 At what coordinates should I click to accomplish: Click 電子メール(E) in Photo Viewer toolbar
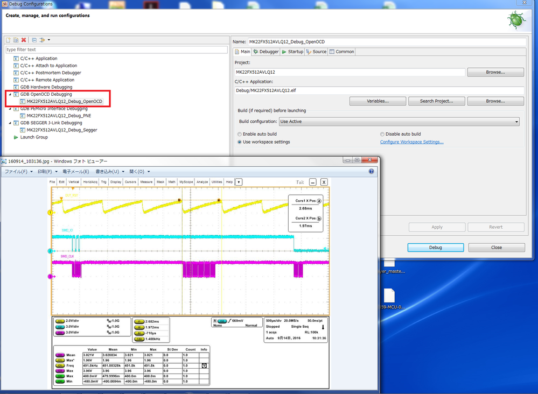click(76, 172)
